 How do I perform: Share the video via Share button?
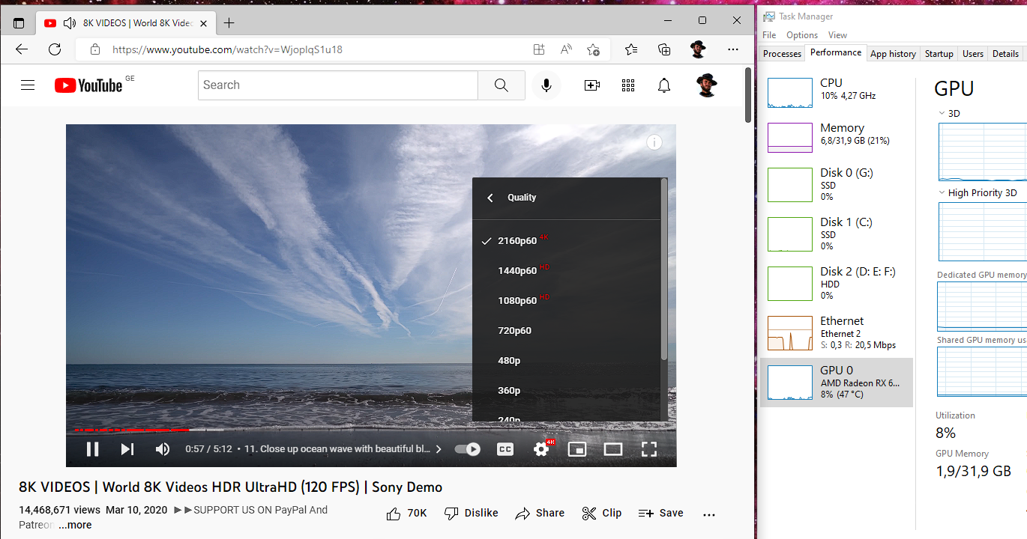[x=540, y=513]
